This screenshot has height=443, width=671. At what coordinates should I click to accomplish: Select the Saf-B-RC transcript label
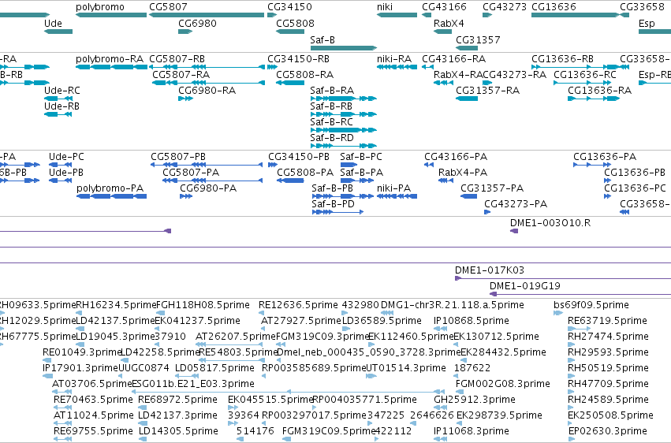(332, 122)
